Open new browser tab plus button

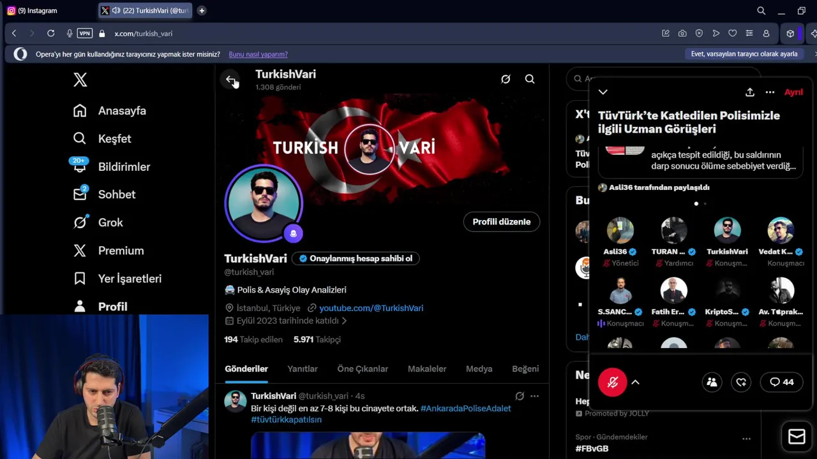coord(202,10)
